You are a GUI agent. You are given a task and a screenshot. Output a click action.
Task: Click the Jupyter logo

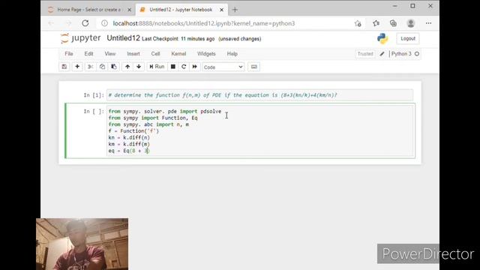point(80,38)
